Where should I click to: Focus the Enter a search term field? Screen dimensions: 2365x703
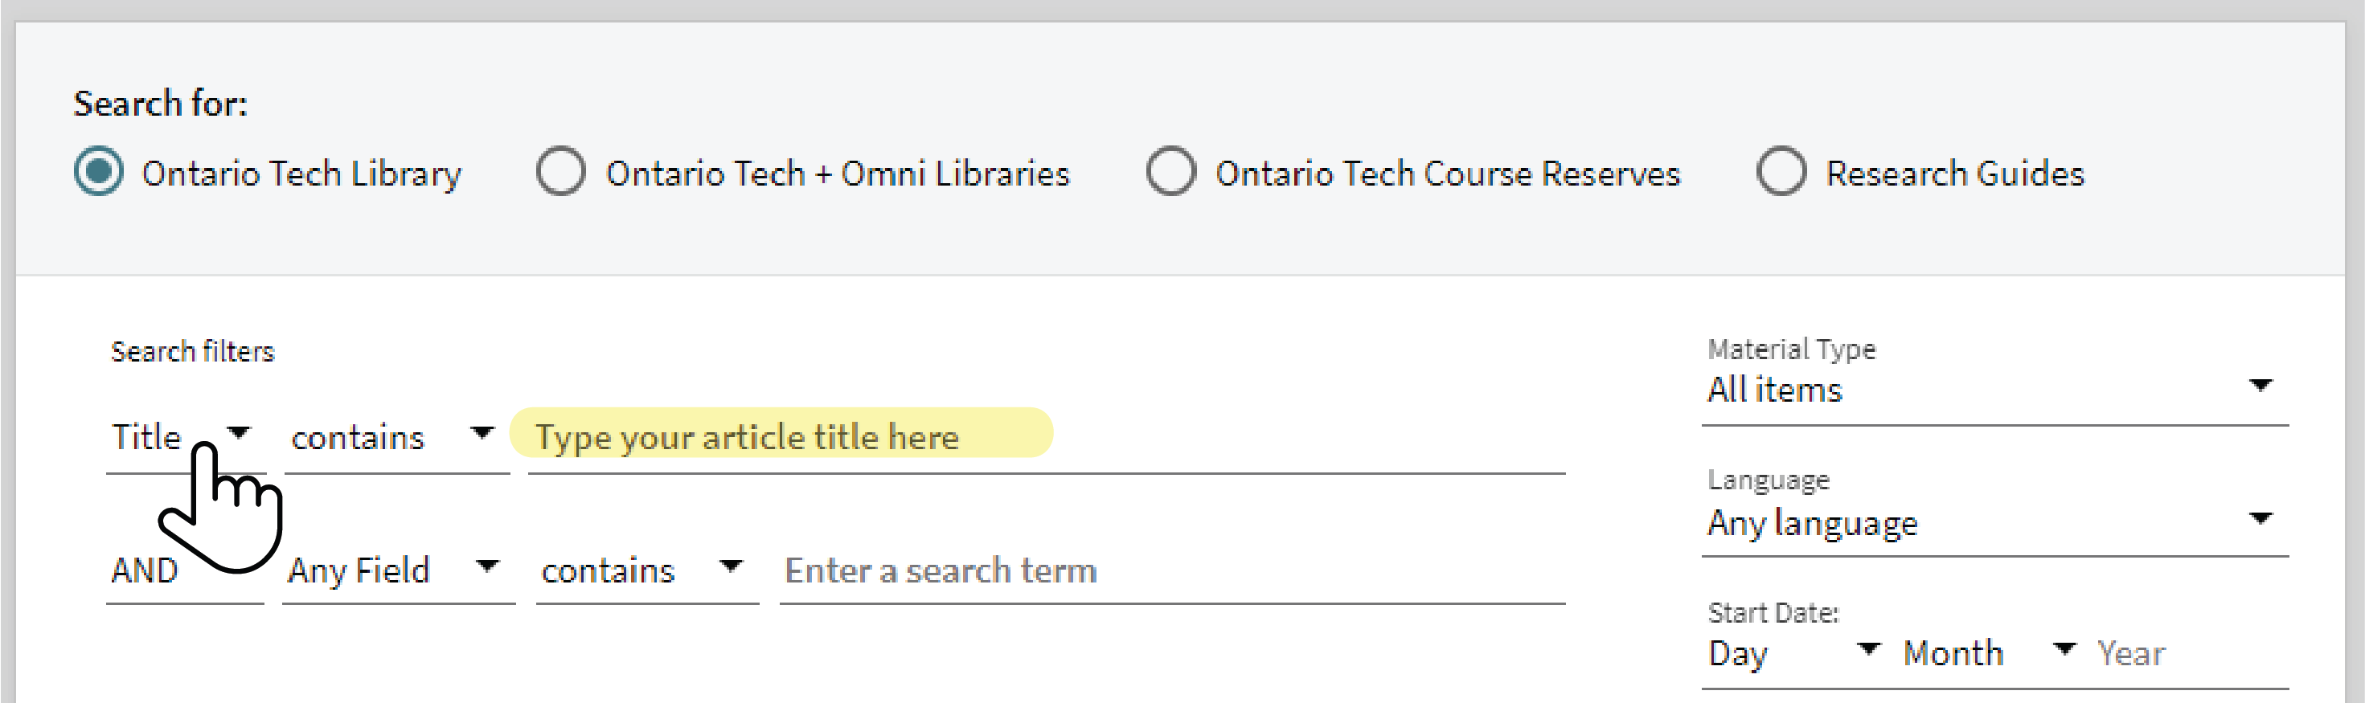[1172, 571]
